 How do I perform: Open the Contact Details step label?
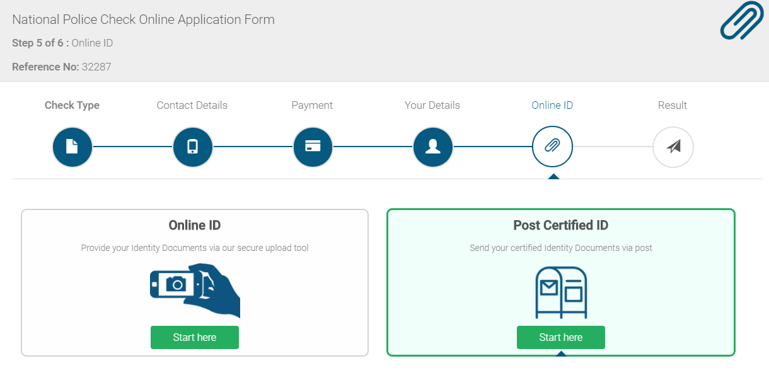[192, 105]
